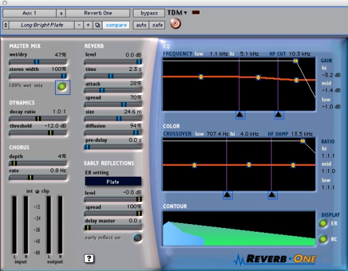Toggle early reflect on button
348x271 pixels.
tap(137, 238)
